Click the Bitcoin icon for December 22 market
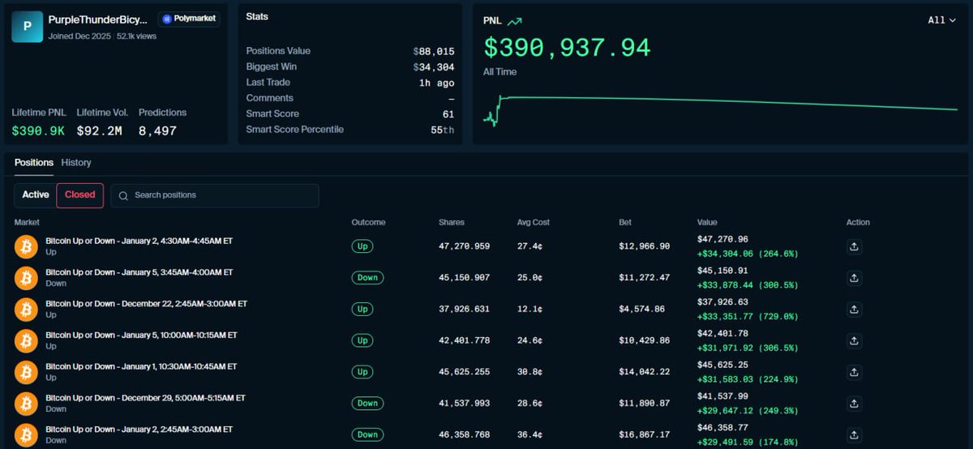 [27, 309]
